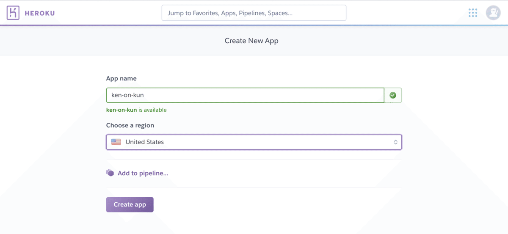The image size is (508, 234).
Task: Click the bold ken-on-kun name in availability message
Action: [x=121, y=110]
